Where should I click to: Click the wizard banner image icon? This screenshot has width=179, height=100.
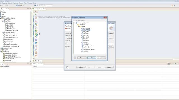(111, 28)
